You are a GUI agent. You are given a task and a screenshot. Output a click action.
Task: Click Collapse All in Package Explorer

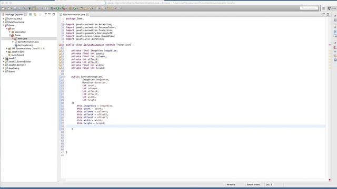point(31,14)
